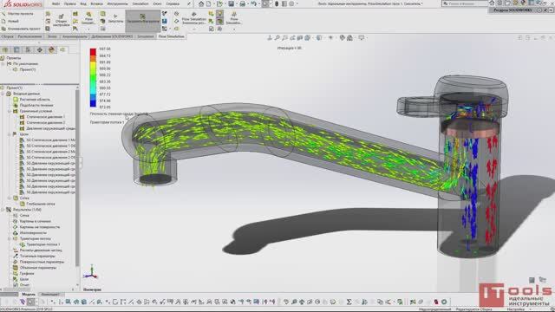Select Поверхностные параметры tree item
Viewport: 555px width, 312px height.
click(x=42, y=262)
